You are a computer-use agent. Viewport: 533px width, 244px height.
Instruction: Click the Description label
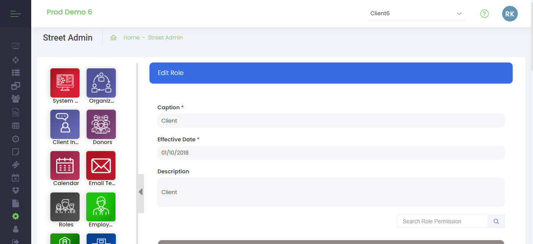coord(173,171)
